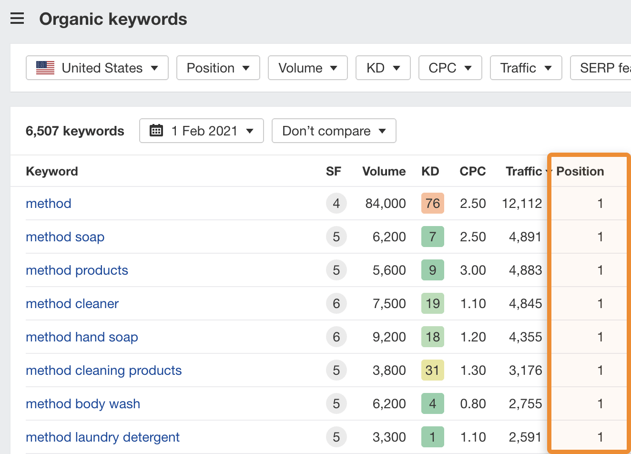Open the Volume filter dropdown
Image resolution: width=631 pixels, height=454 pixels.
(307, 68)
